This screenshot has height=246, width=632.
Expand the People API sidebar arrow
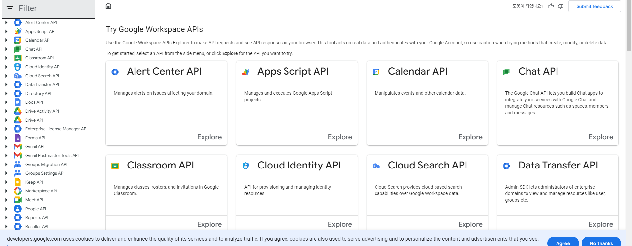(x=6, y=209)
